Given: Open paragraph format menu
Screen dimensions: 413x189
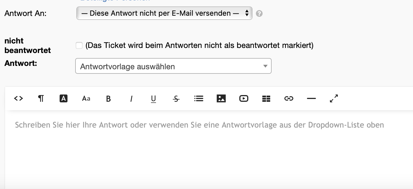Looking at the screenshot, I should click(x=41, y=98).
